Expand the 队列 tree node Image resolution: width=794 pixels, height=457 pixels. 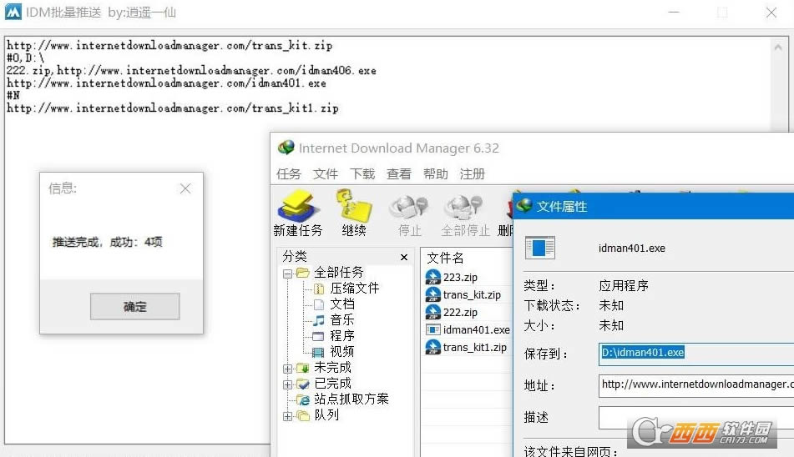tap(287, 416)
